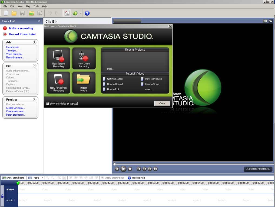Click Record camera link
The width and height of the screenshot is (275, 207).
(15, 57)
